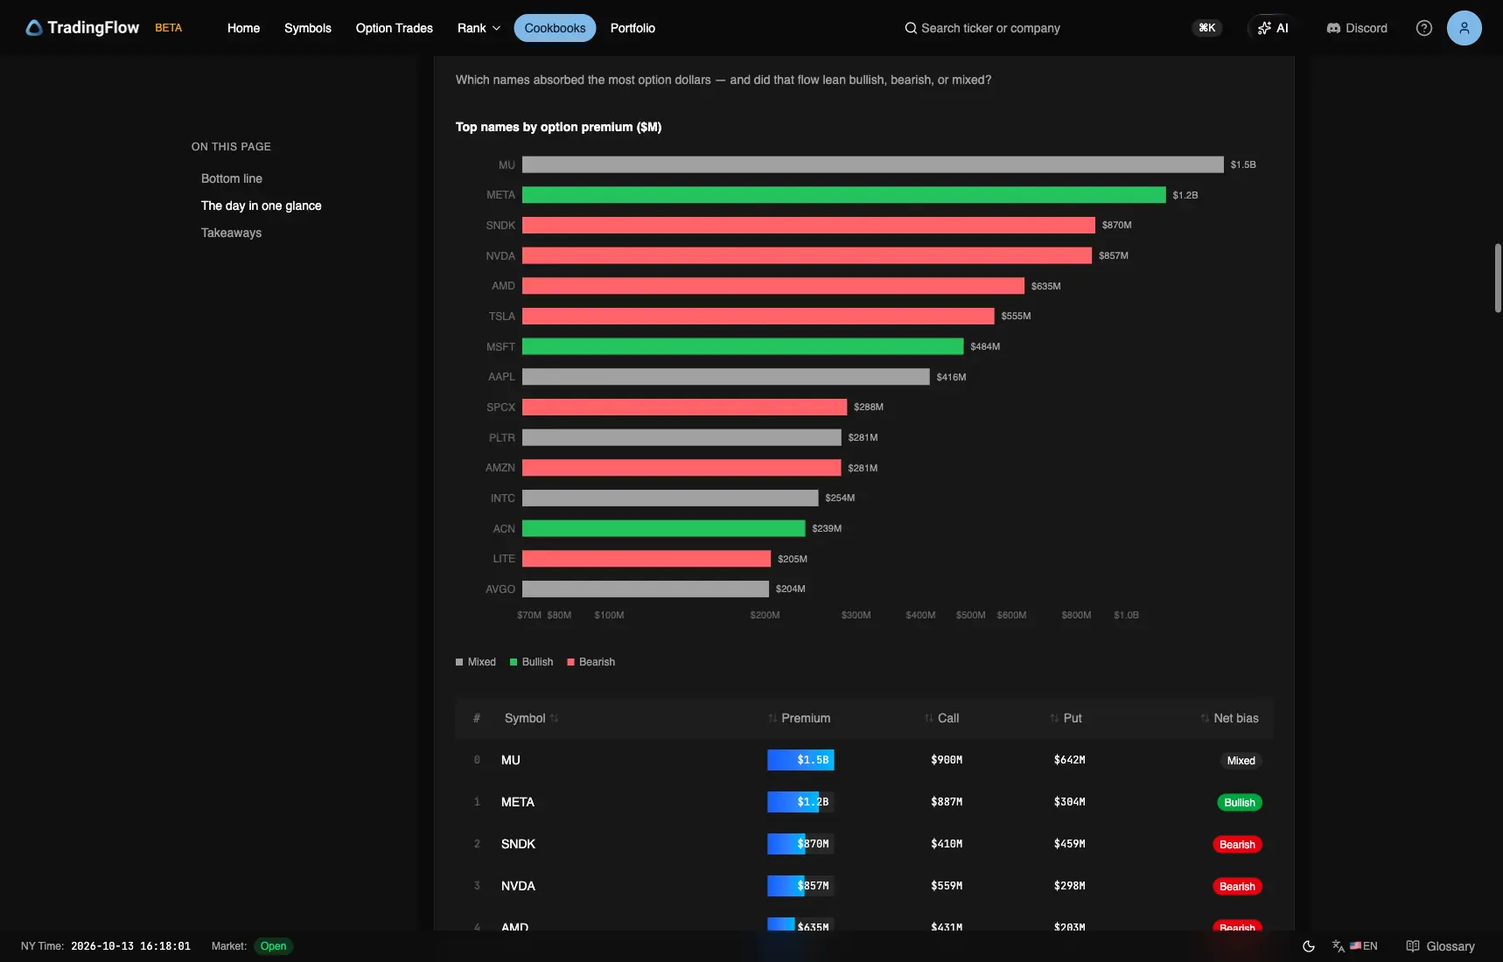Click the Bullish badge for META
1503x962 pixels.
tap(1239, 803)
